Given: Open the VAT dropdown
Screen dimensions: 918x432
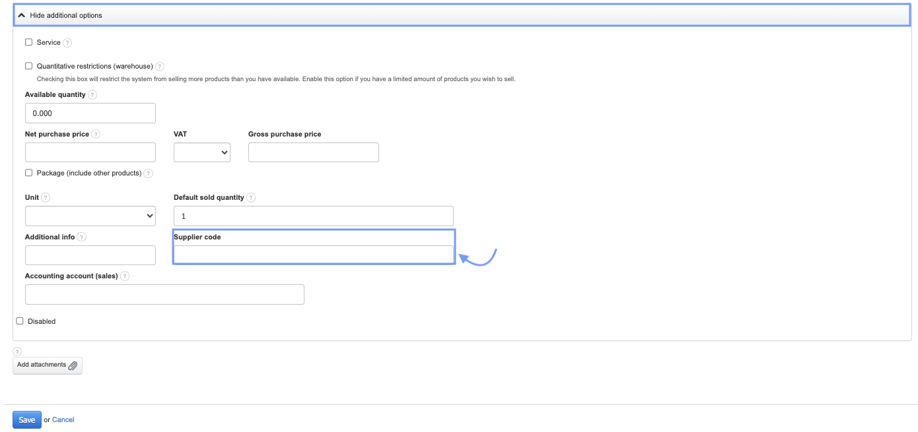Looking at the screenshot, I should point(201,152).
